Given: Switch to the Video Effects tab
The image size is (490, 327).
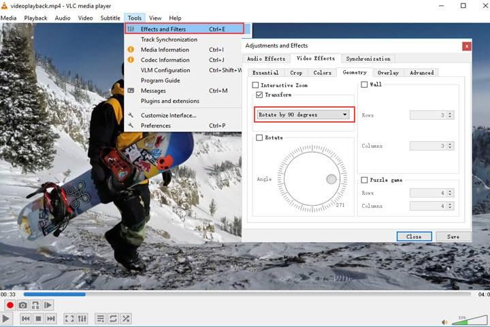Looking at the screenshot, I should (x=316, y=58).
